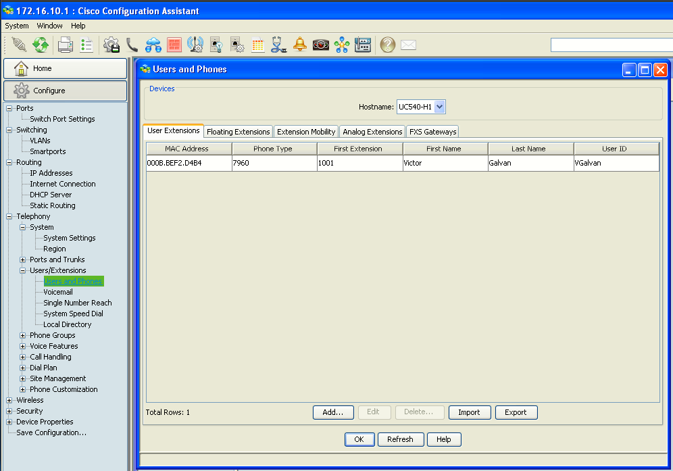Click the envelope Feedback toolbar icon
673x471 pixels.
click(408, 45)
